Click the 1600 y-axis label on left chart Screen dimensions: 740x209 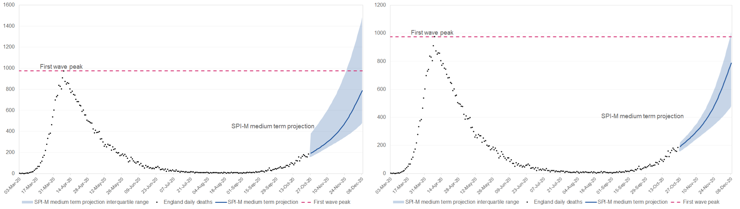[9, 5]
